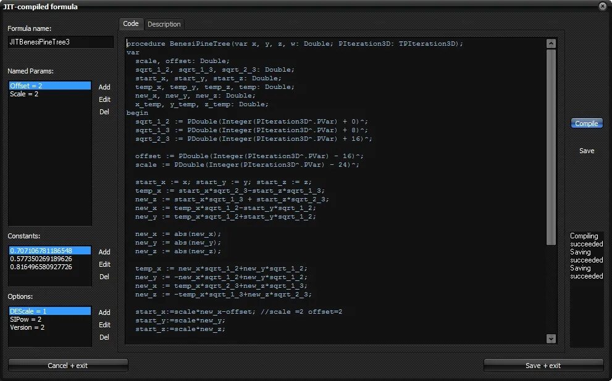Click the Save button under Compile

(x=587, y=151)
